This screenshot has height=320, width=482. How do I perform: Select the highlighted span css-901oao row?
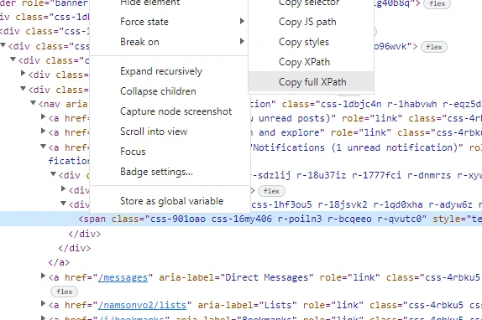pos(241,219)
